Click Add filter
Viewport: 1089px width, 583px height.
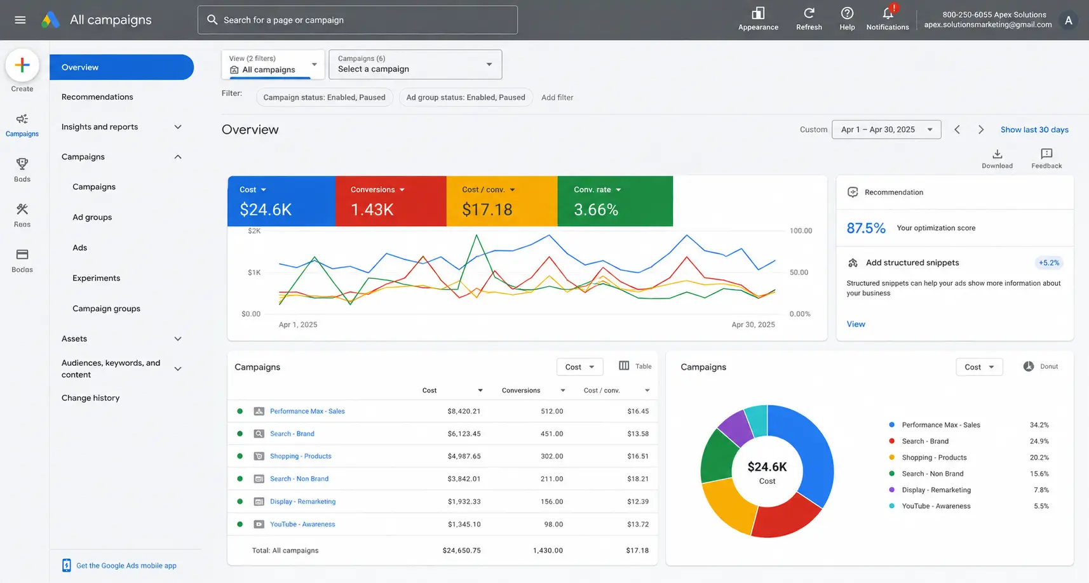pyautogui.click(x=557, y=98)
